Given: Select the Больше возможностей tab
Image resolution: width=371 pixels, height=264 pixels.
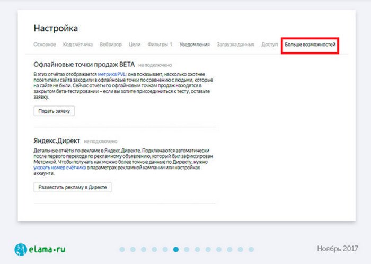Looking at the screenshot, I should pyautogui.click(x=310, y=45).
